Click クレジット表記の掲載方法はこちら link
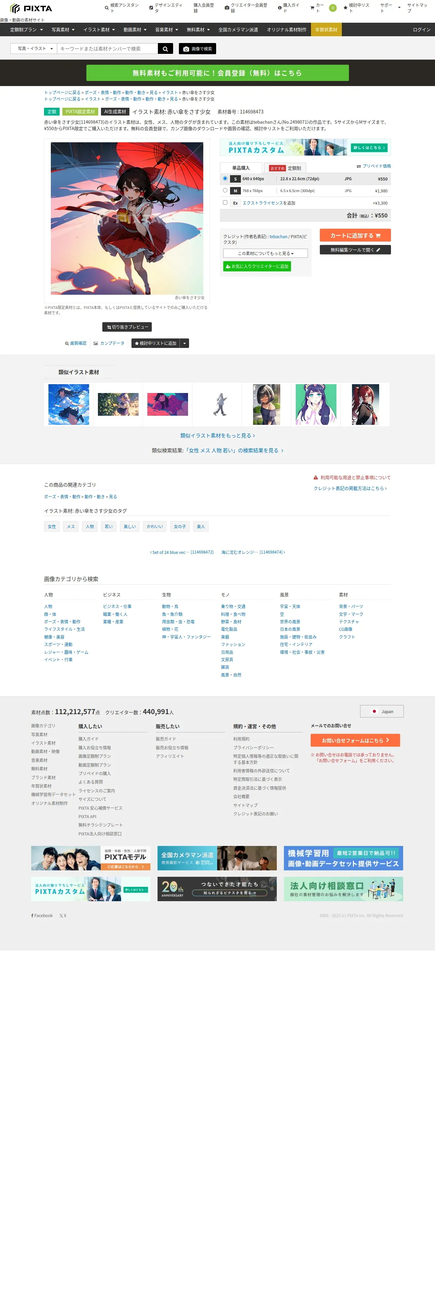This screenshot has width=435, height=1305. (350, 489)
